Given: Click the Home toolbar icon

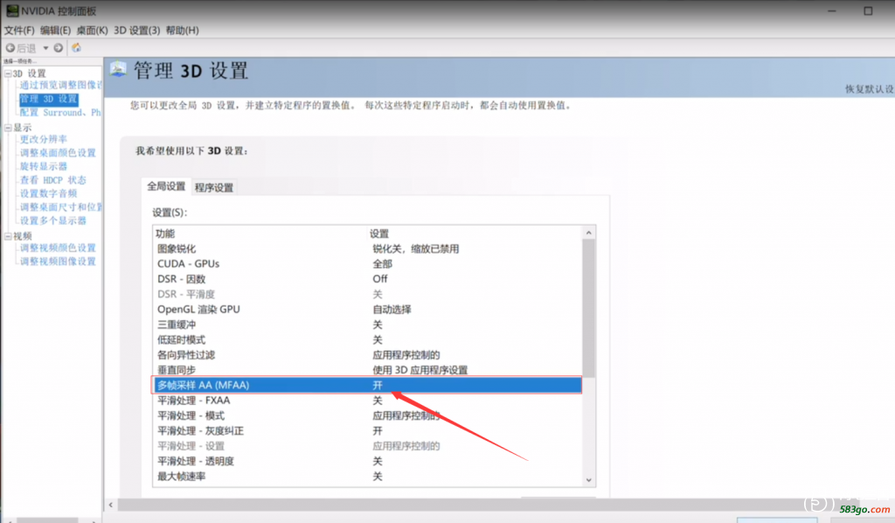Looking at the screenshot, I should (77, 48).
